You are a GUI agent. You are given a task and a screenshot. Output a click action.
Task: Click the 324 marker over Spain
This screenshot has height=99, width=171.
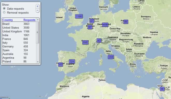coord(72,62)
